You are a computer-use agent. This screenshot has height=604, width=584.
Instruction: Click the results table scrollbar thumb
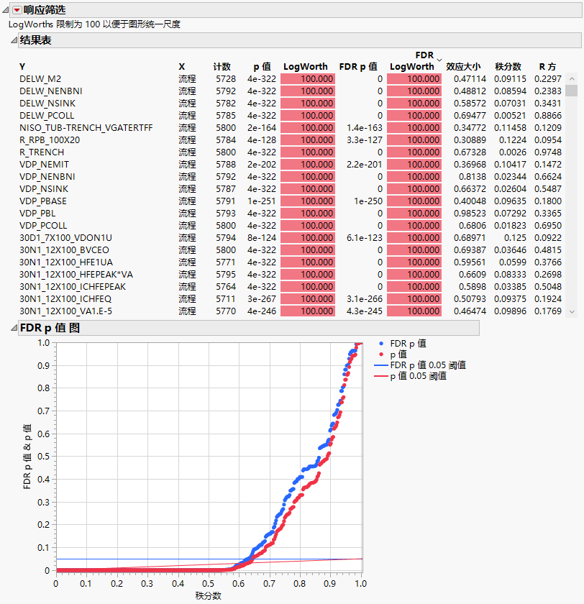(571, 90)
